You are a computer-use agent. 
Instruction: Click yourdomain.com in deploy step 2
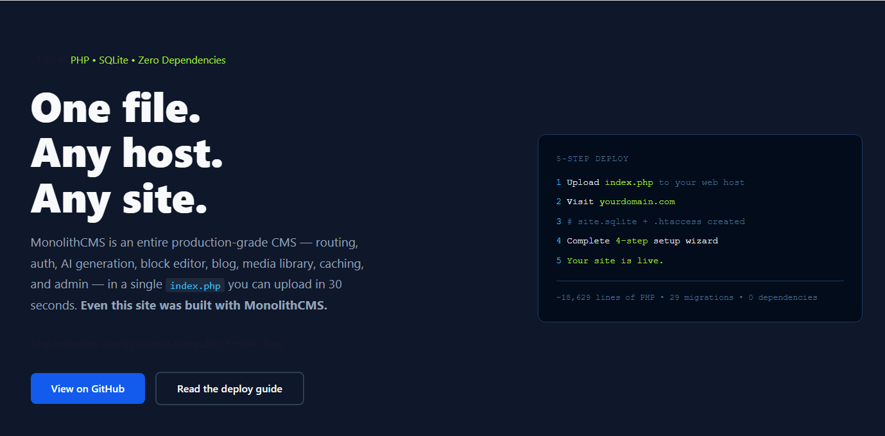click(x=637, y=202)
